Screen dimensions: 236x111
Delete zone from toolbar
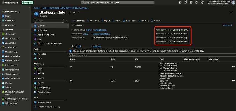(x=129, y=21)
